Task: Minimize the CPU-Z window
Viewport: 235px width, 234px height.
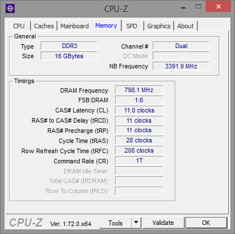Action: pos(183,7)
